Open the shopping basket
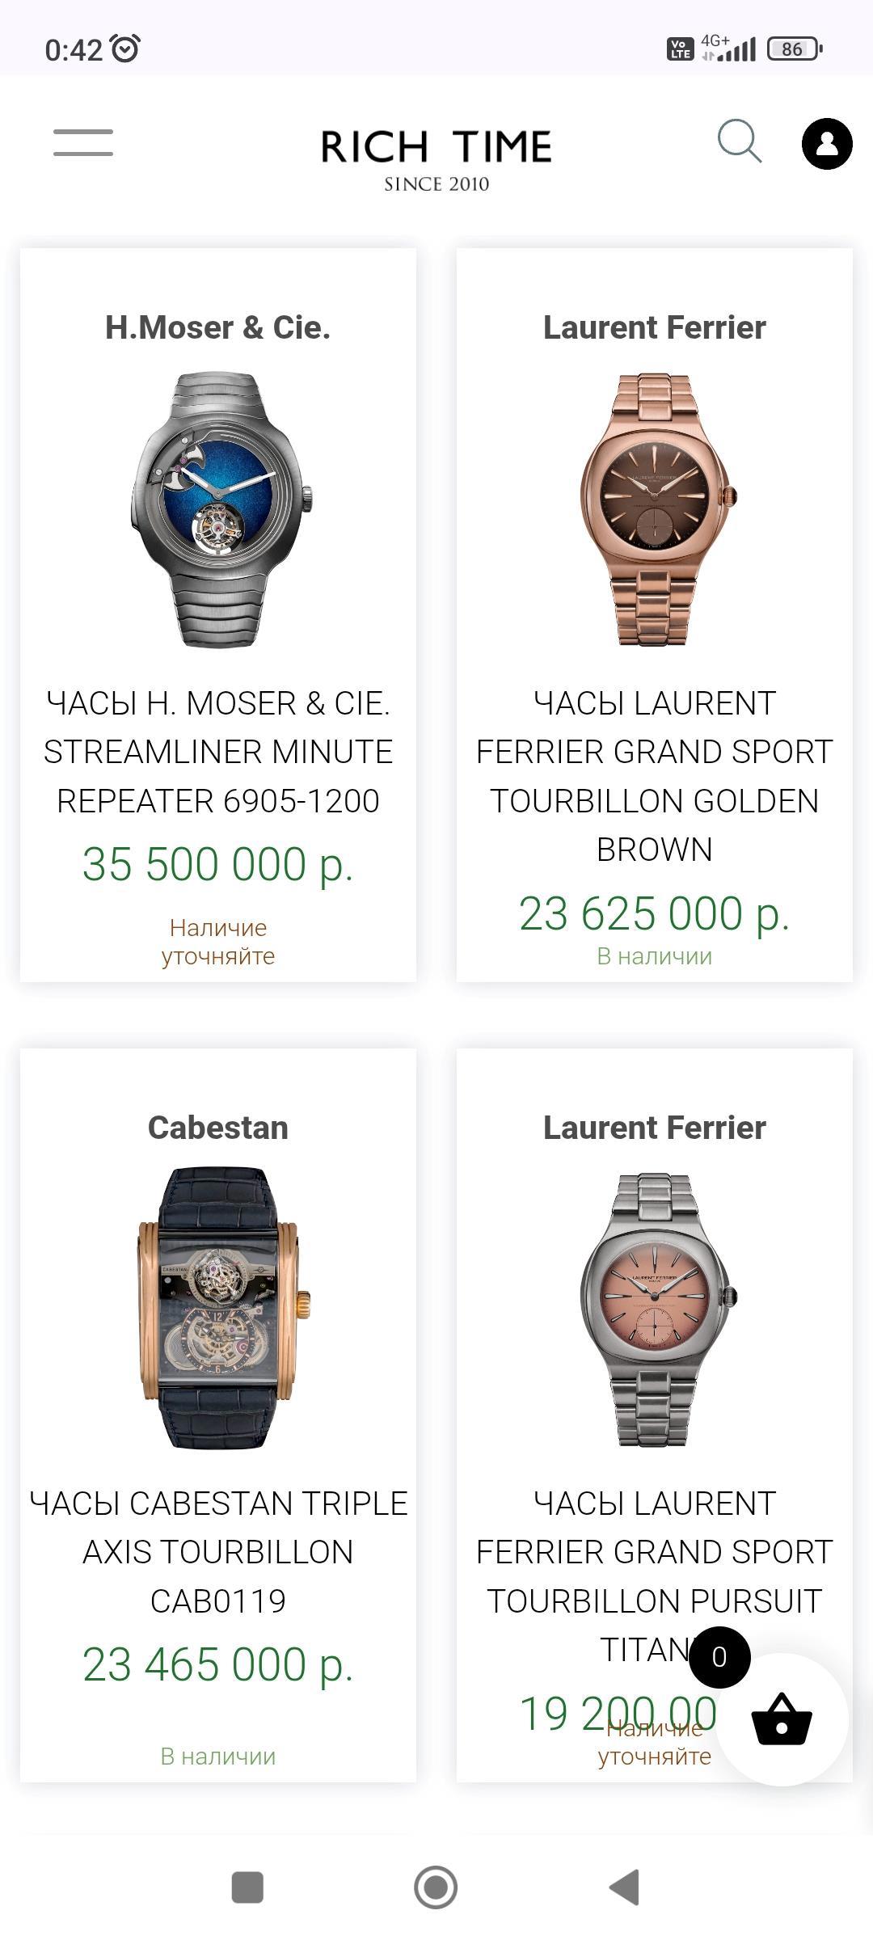 [x=782, y=1720]
